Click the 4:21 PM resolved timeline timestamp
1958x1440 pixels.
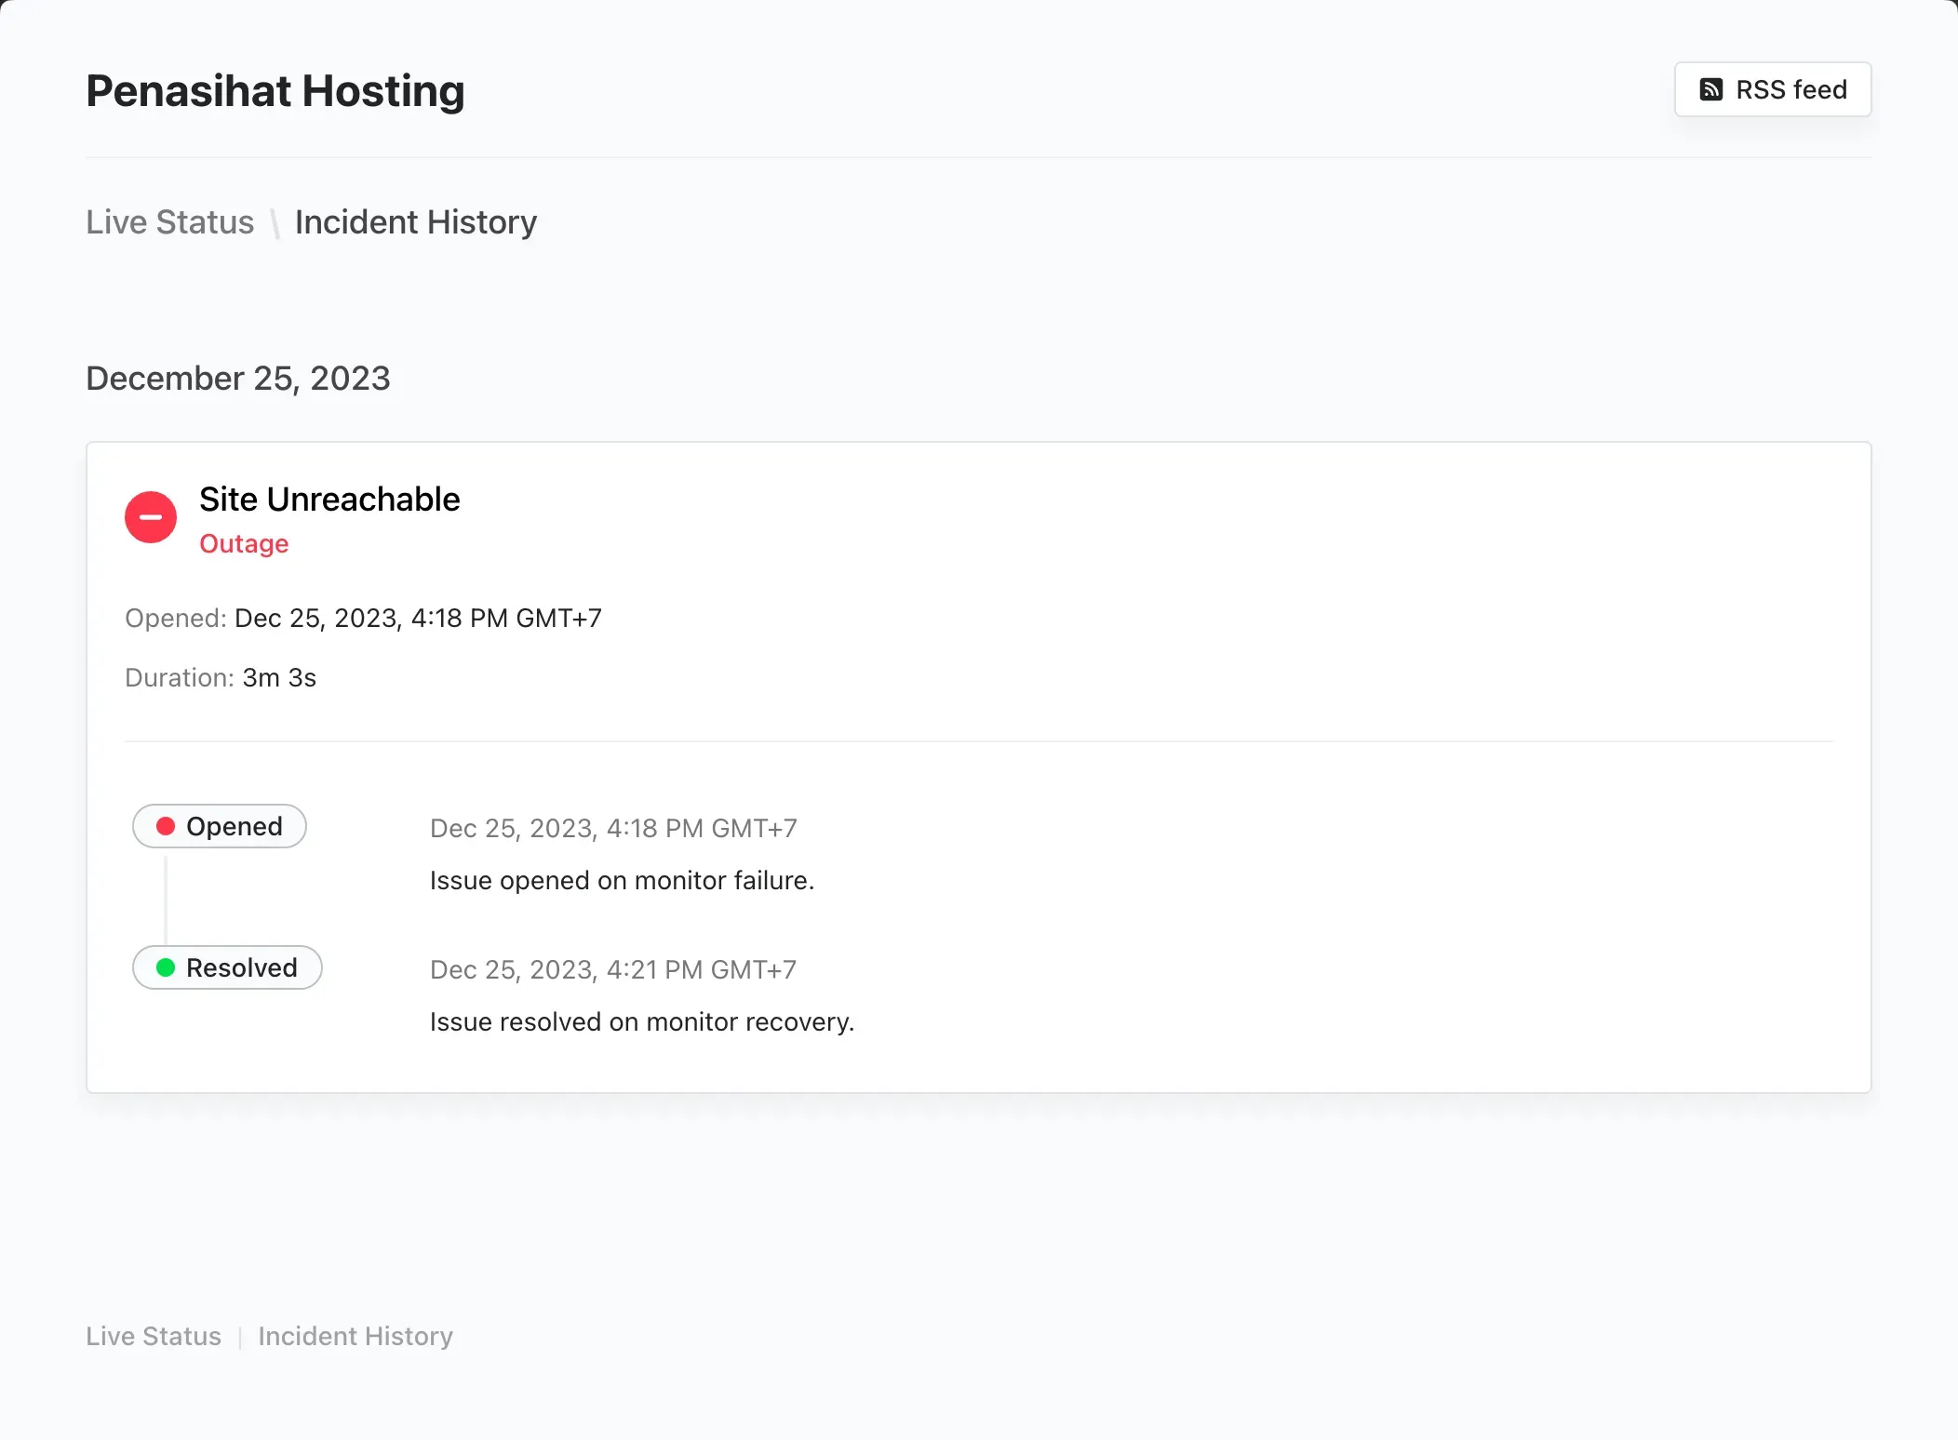[613, 969]
